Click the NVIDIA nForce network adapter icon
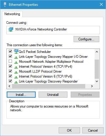 [11, 29]
